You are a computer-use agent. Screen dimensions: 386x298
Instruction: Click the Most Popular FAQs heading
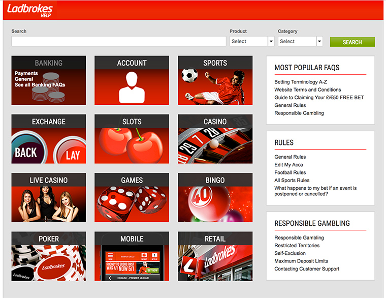click(307, 68)
